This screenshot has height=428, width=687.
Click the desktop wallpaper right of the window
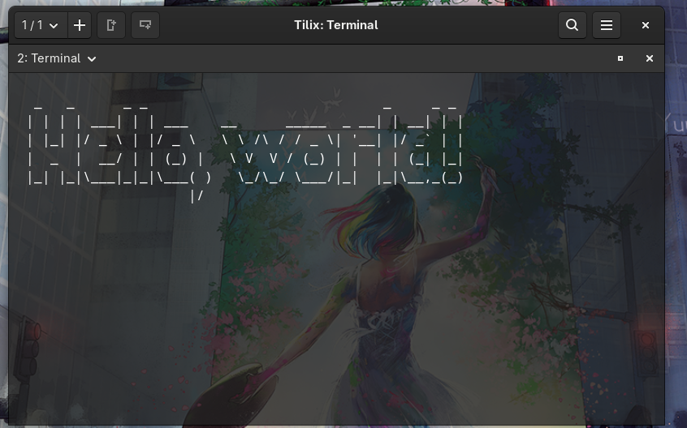click(x=676, y=243)
